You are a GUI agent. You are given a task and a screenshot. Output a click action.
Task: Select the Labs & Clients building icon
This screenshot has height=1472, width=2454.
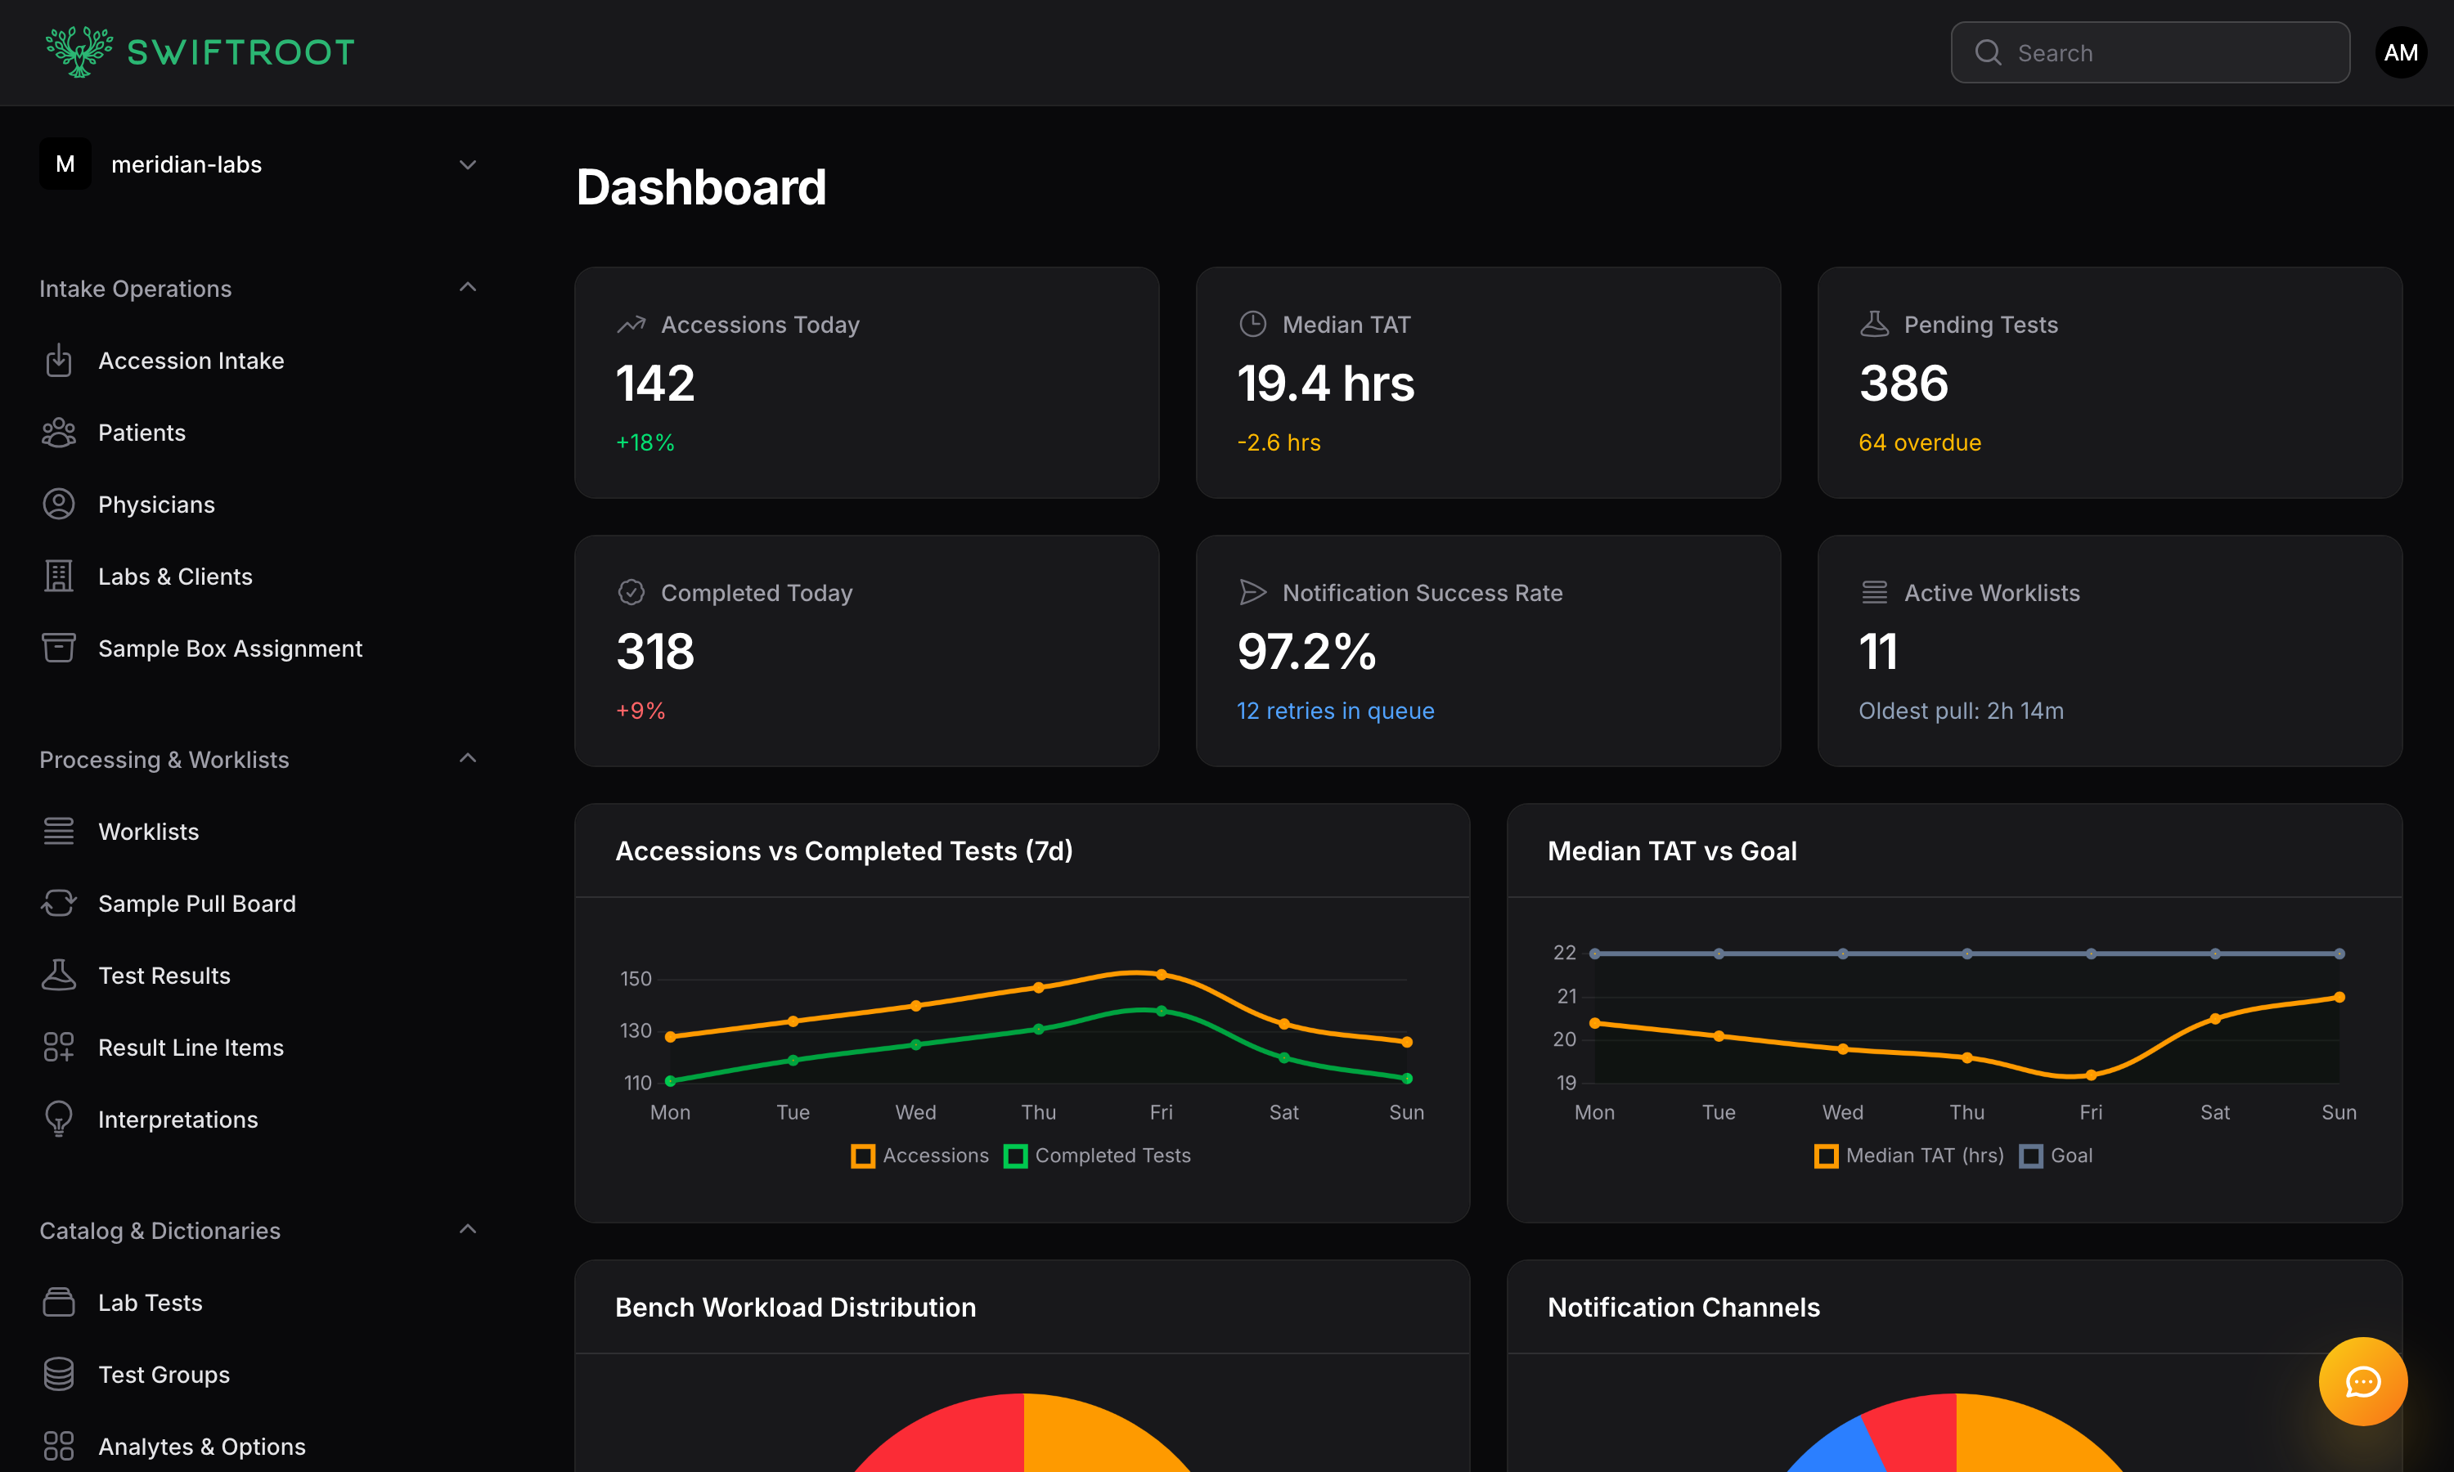(60, 576)
